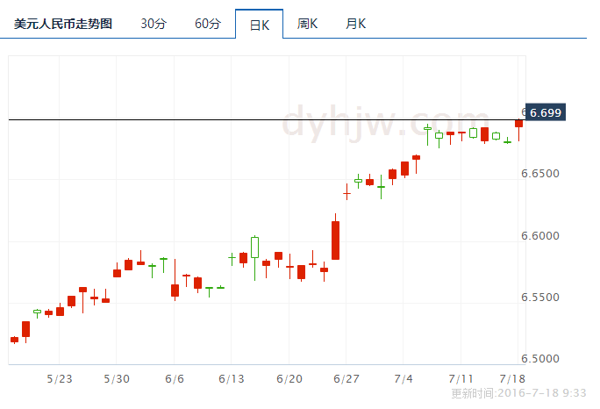The width and height of the screenshot is (600, 409).
Task: Select the 日K daily candlestick tab
Action: tap(260, 25)
